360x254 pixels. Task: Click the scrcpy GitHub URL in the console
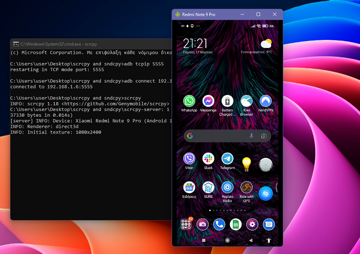click(115, 104)
